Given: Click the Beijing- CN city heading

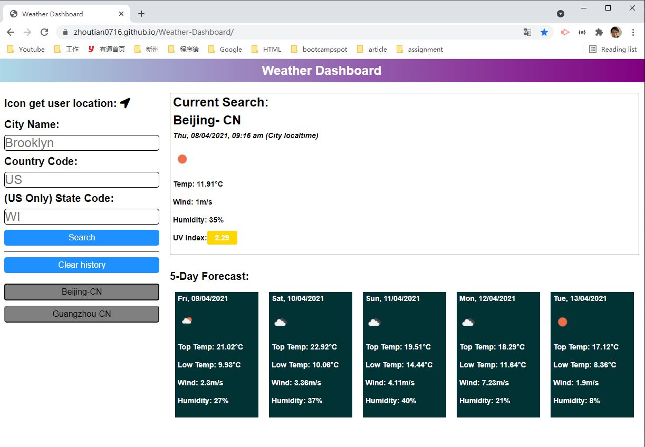Looking at the screenshot, I should (207, 120).
